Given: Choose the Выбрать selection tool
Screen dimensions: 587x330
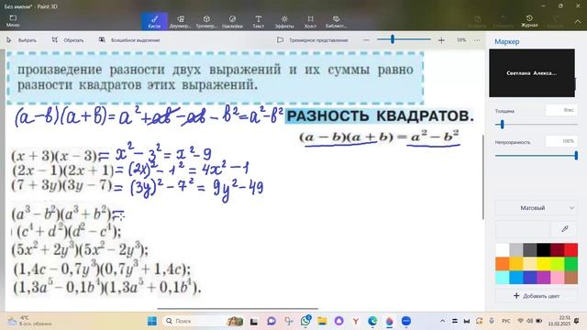Looking at the screenshot, I should pyautogui.click(x=22, y=40).
